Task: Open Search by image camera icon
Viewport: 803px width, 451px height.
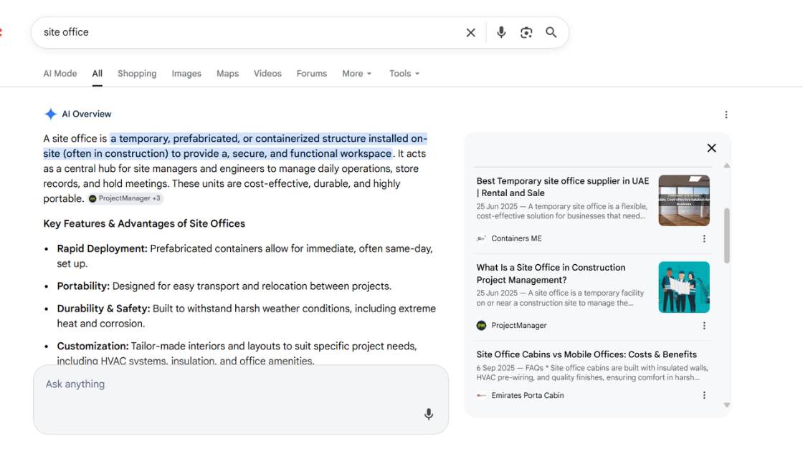Action: click(x=526, y=33)
